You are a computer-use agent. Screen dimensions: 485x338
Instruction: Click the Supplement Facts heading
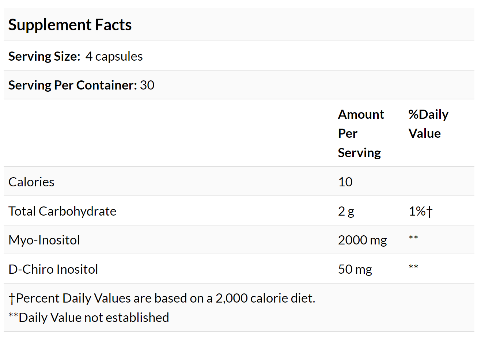pyautogui.click(x=70, y=25)
